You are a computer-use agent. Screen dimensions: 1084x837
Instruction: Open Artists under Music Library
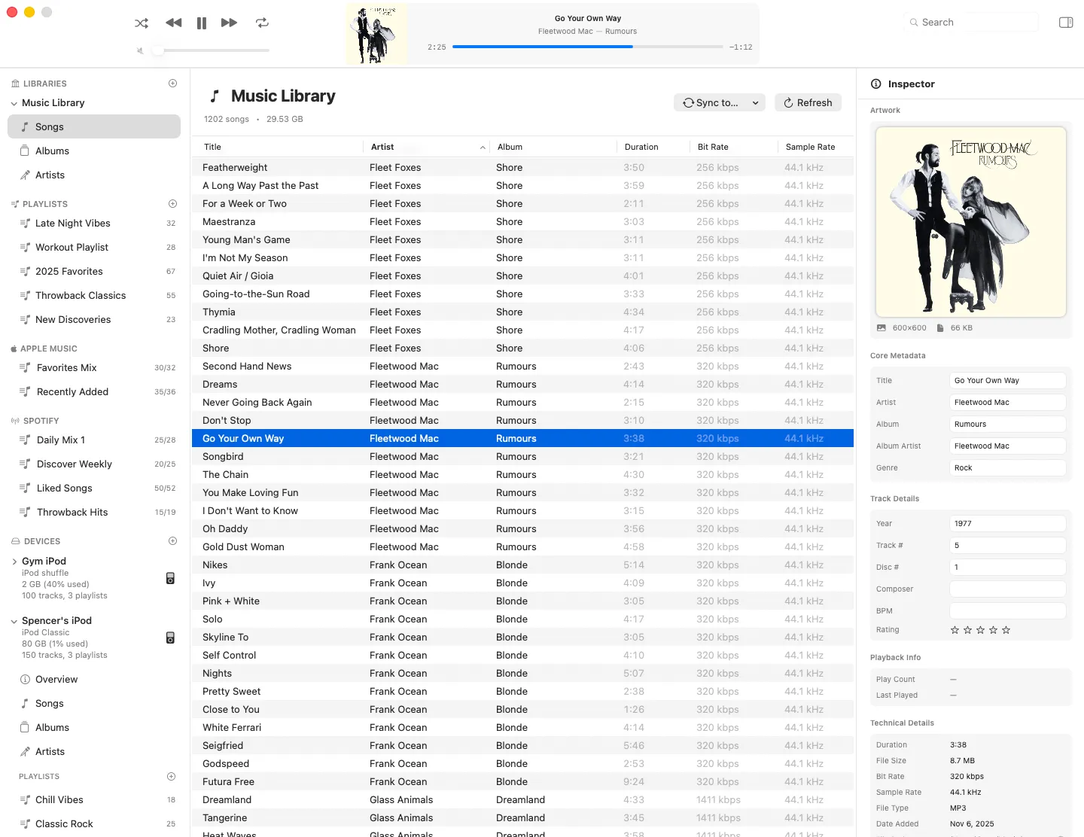pos(94,175)
